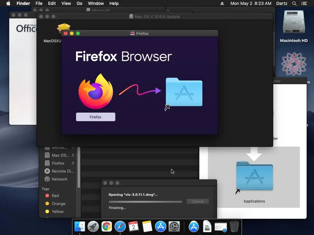Eject the Firefox volume in sidebar
314x235 pixels.
[x=73, y=163]
